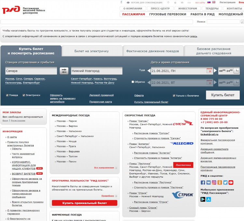
Task: Click the RZD logo
Action: 11,10
